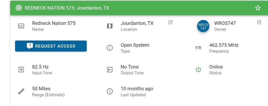268x106 pixels.
Task: Select the Online status text
Action: click(x=216, y=67)
